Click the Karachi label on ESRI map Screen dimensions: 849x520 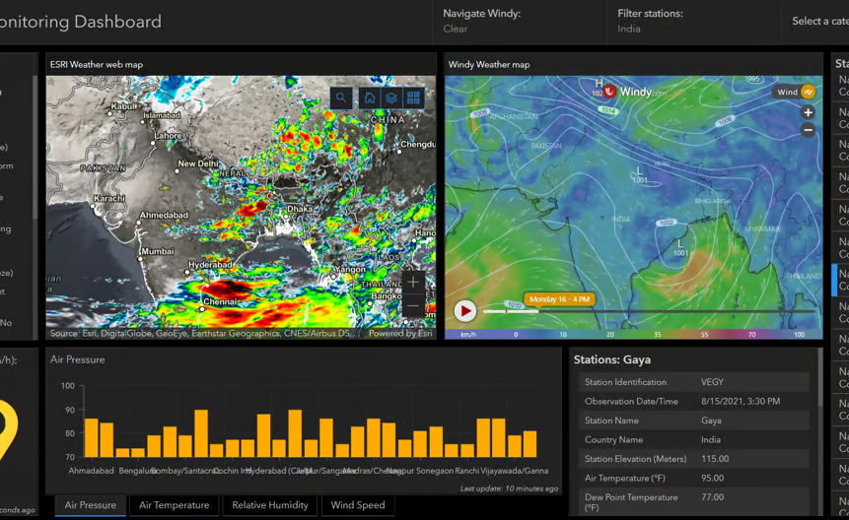click(109, 198)
